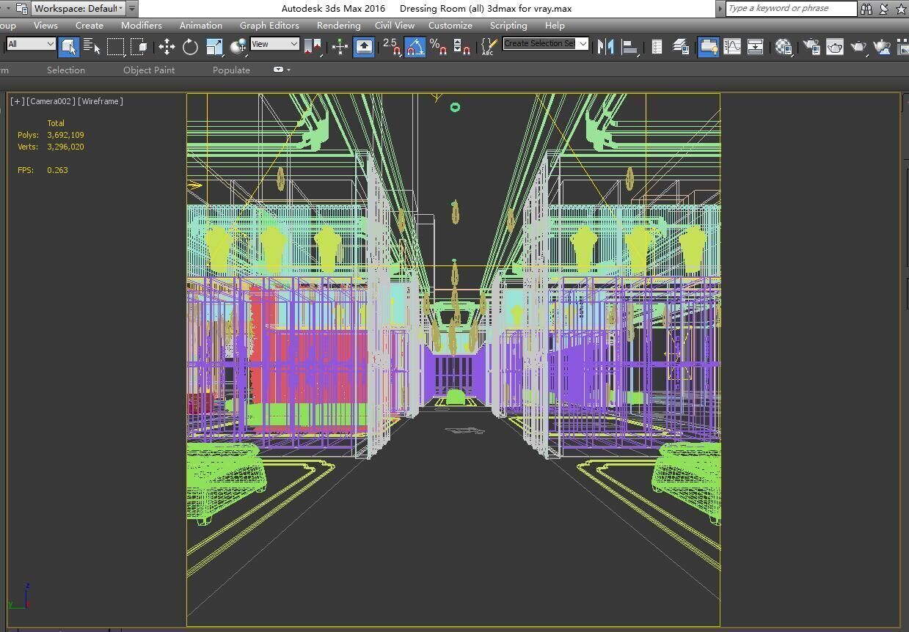Image resolution: width=909 pixels, height=632 pixels.
Task: Switch to Object Paint ribbon tab
Action: pyautogui.click(x=149, y=70)
